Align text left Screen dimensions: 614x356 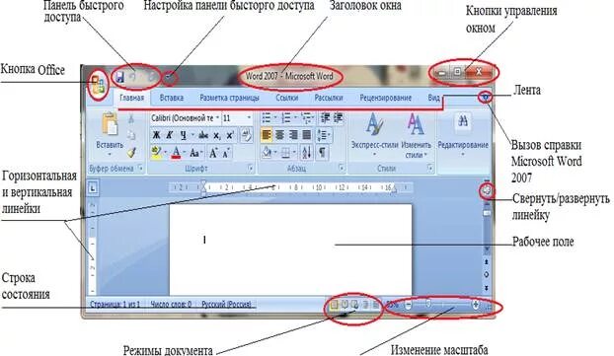coord(267,135)
